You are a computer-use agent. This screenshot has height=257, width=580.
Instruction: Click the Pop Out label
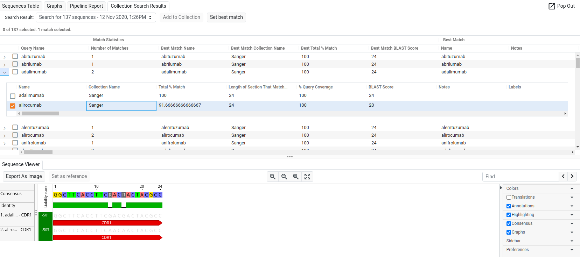click(566, 6)
